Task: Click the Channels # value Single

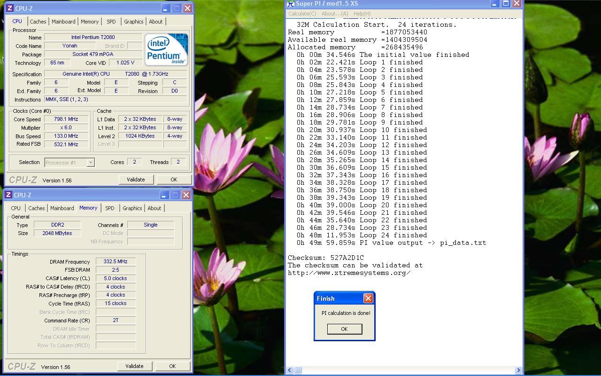Action: click(151, 225)
